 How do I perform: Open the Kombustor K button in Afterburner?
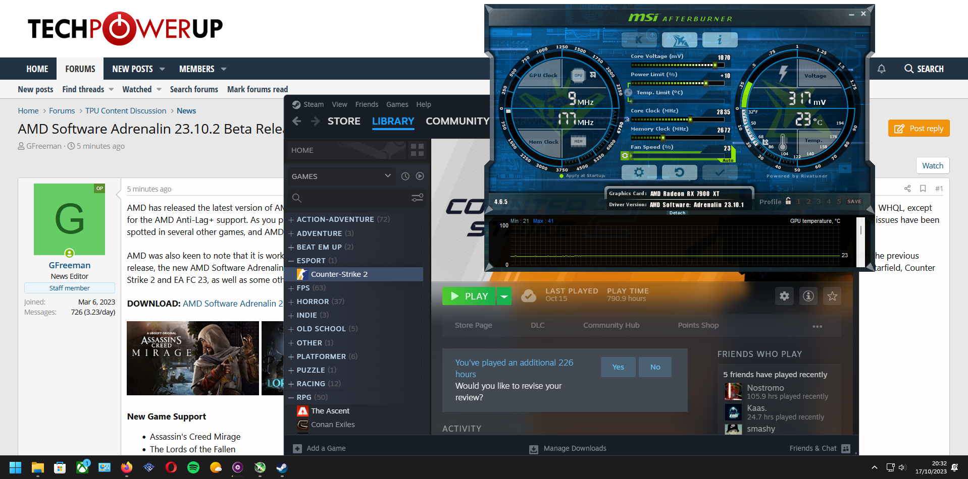click(639, 39)
